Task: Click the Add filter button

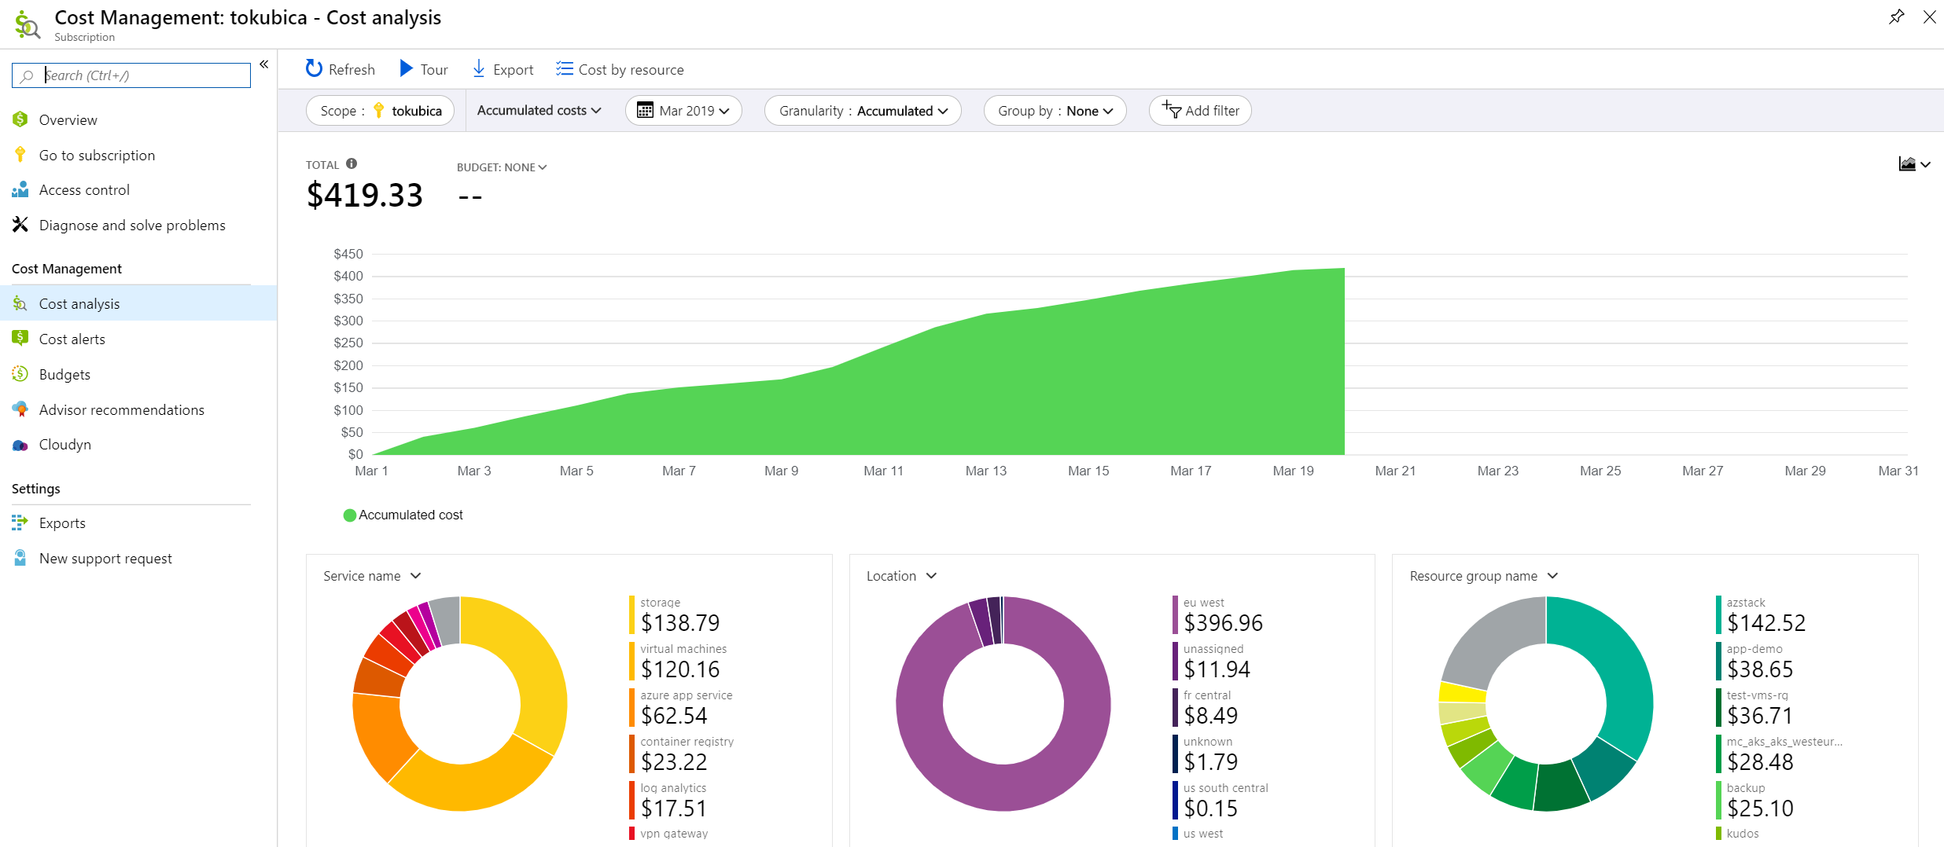Action: click(1200, 111)
